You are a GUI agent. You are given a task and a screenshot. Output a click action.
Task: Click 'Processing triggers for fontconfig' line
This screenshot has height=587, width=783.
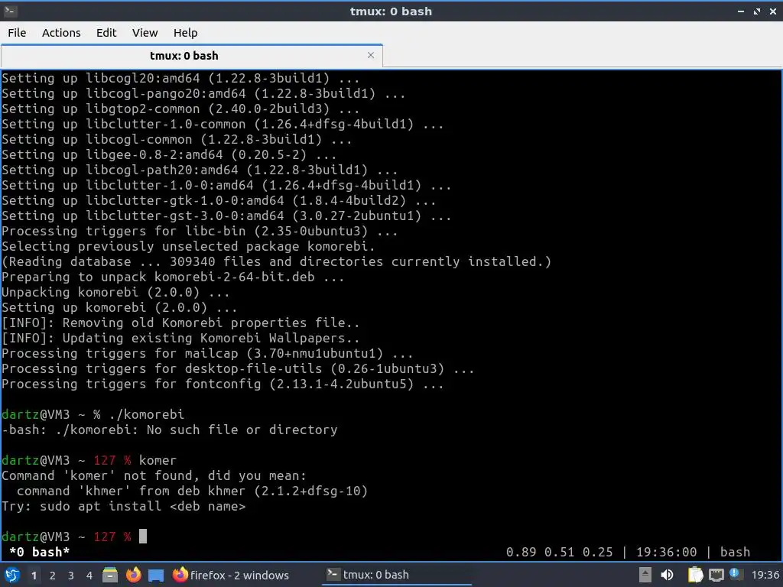(223, 384)
